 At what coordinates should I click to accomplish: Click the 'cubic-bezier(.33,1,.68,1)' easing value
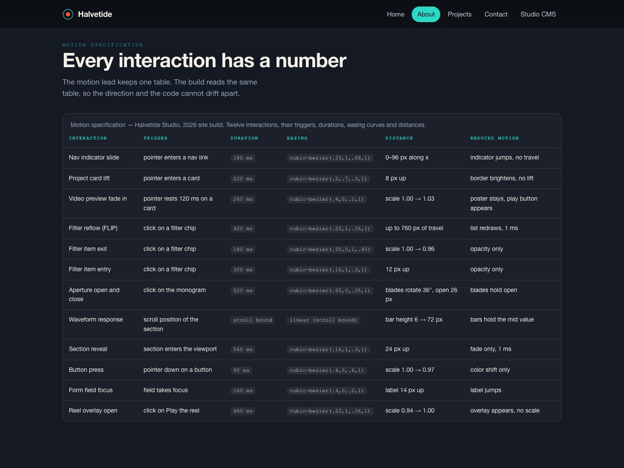330,158
